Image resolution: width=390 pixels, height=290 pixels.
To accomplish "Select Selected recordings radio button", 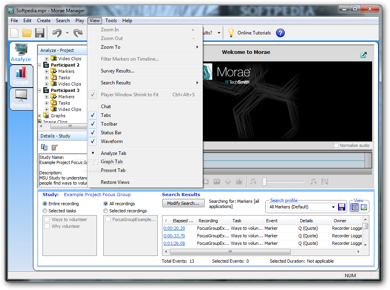I will [106, 211].
